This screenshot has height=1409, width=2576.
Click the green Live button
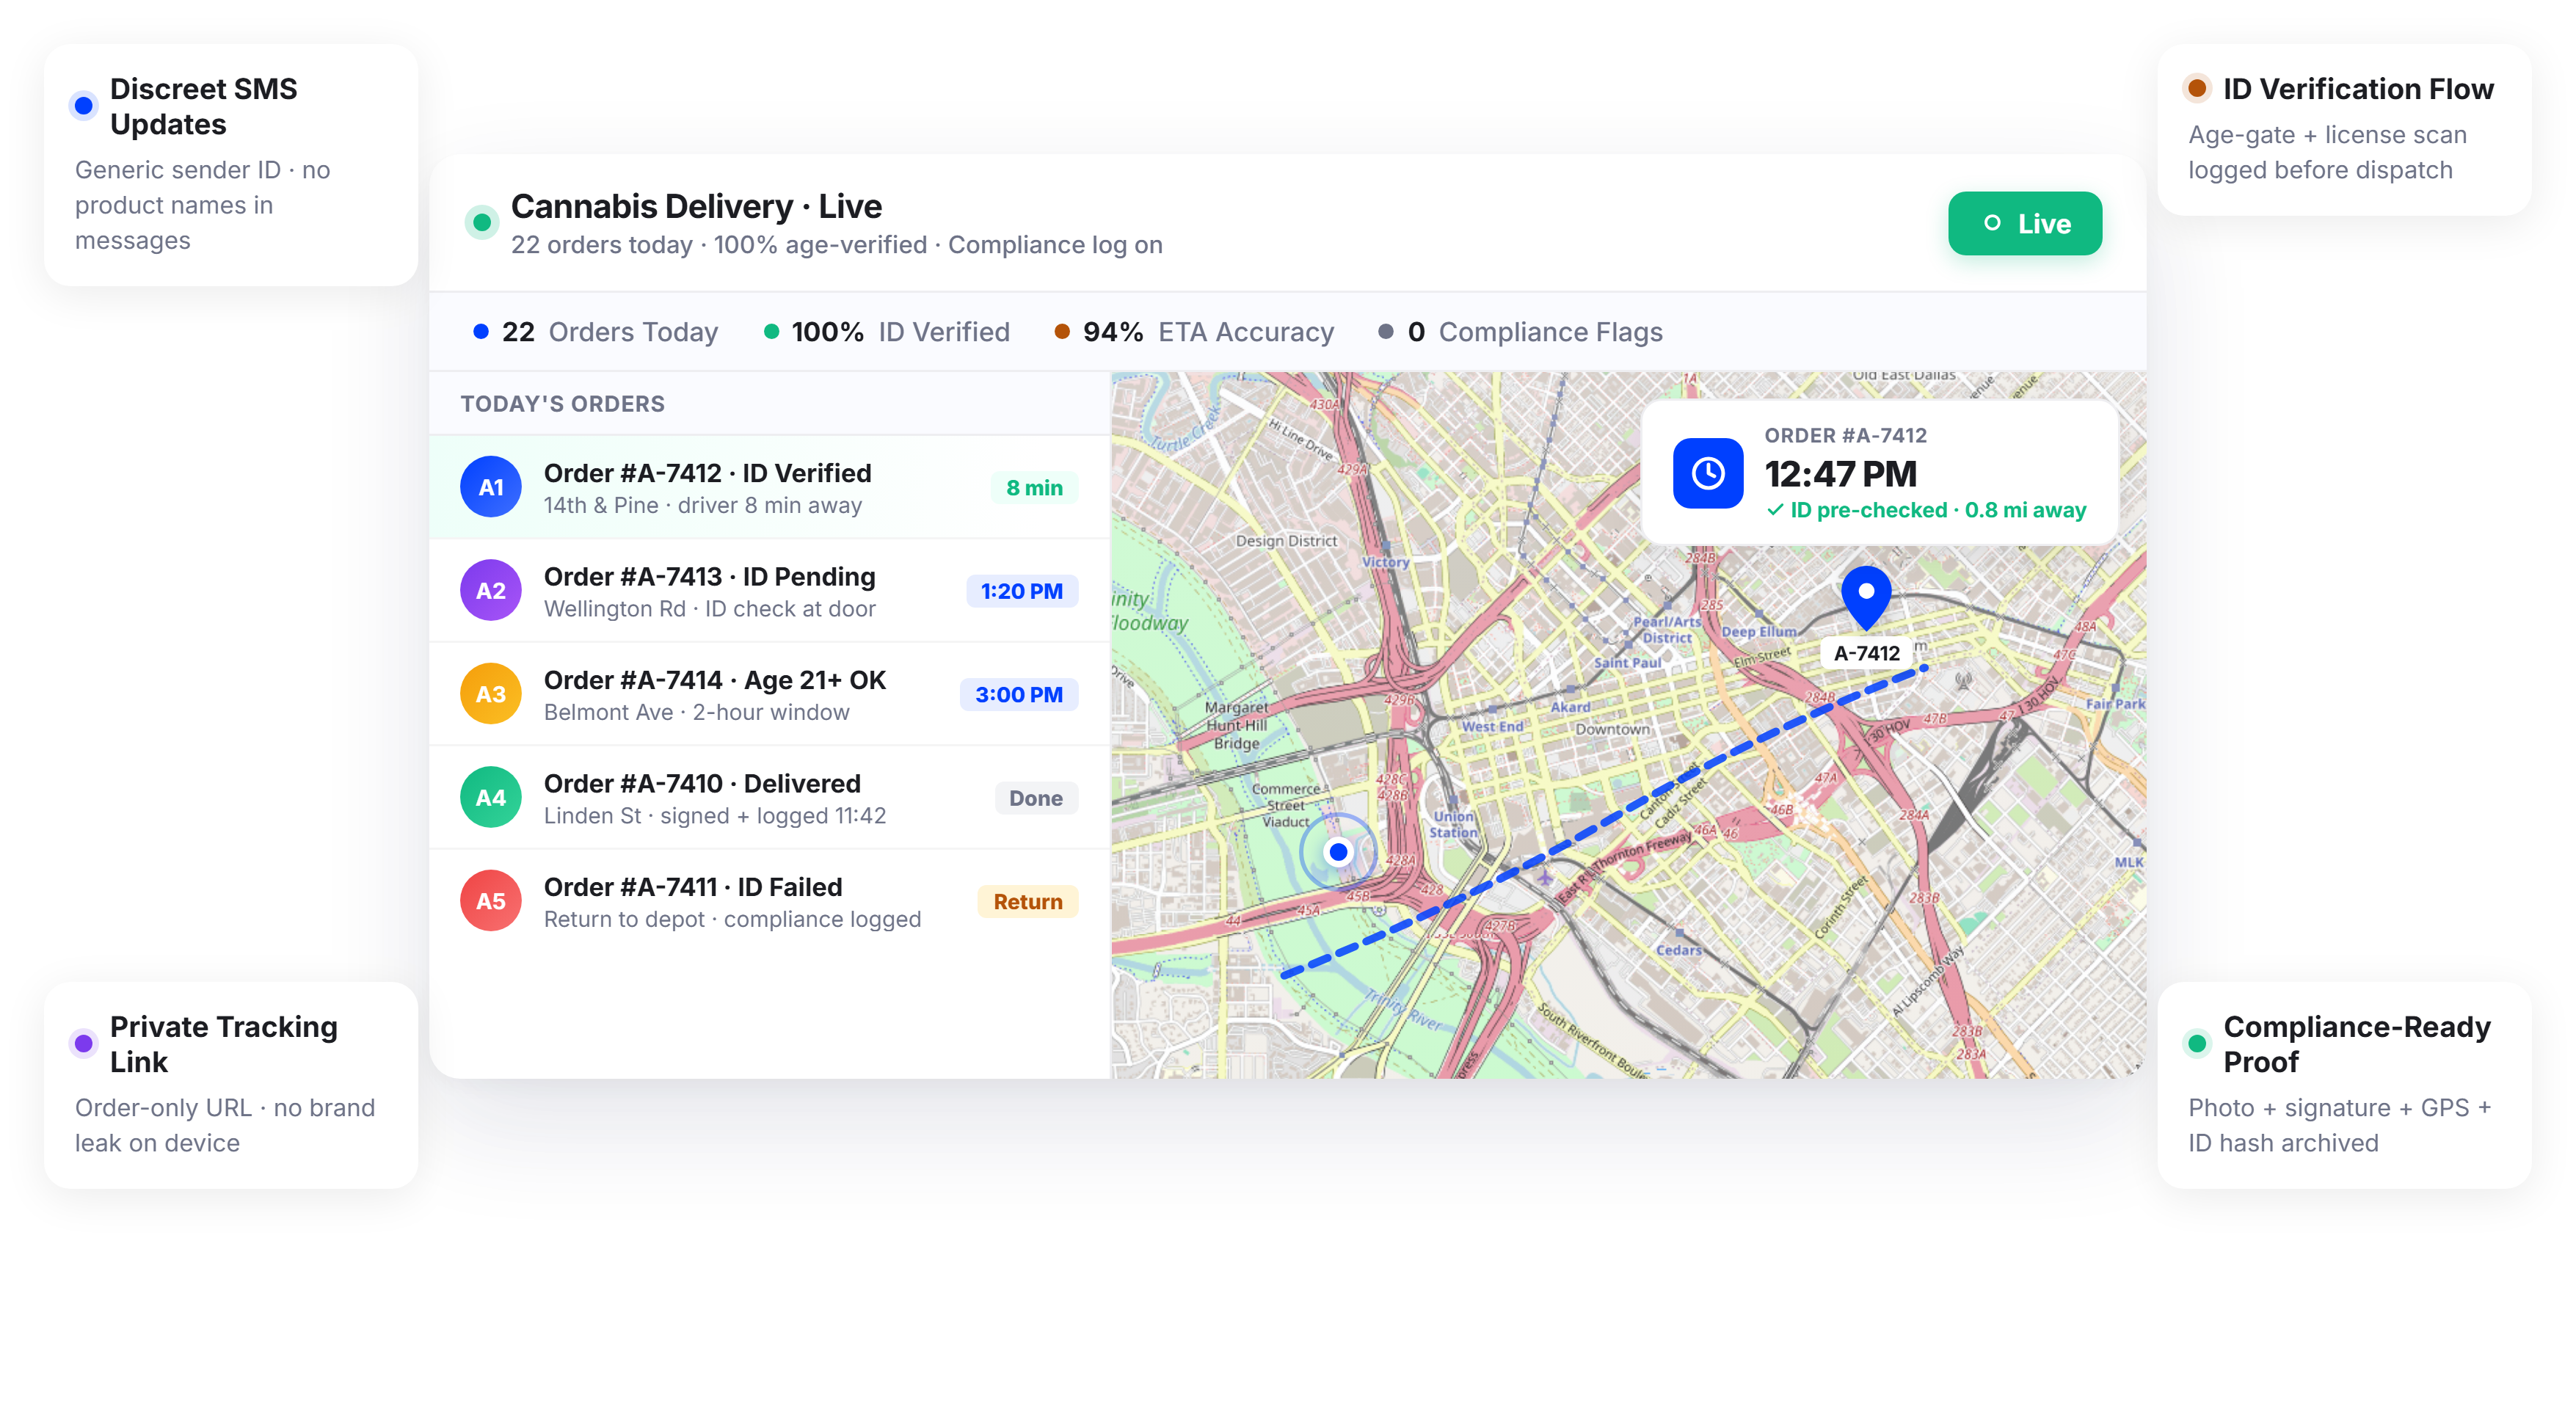(2024, 223)
